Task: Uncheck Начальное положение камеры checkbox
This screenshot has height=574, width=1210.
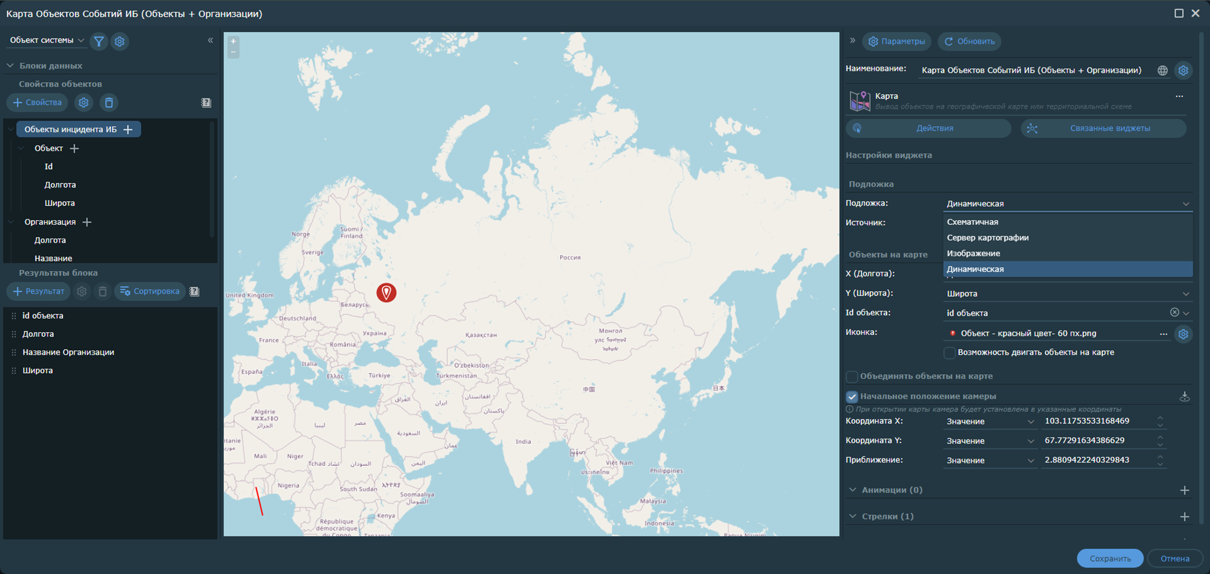Action: [x=852, y=397]
